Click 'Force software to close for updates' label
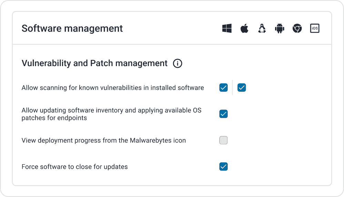The image size is (344, 197). click(74, 167)
